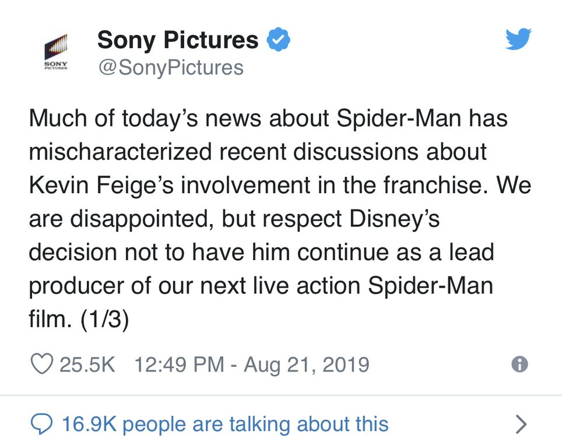Image resolution: width=562 pixels, height=448 pixels.
Task: Open the tweet info icon
Action: [x=519, y=365]
